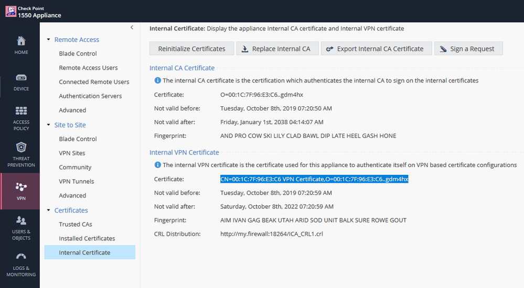Open VPN Tunnels page
The image size is (524, 288).
77,182
